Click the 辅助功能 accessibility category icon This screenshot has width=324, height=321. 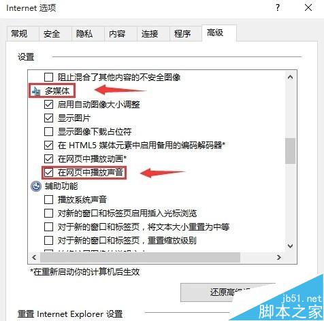(36, 186)
